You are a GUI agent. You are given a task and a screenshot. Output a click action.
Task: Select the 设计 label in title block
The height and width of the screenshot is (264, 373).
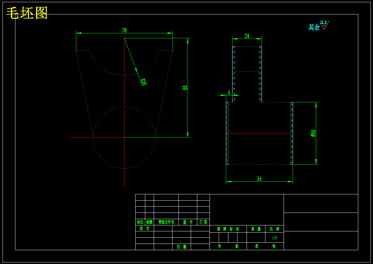[x=144, y=228]
